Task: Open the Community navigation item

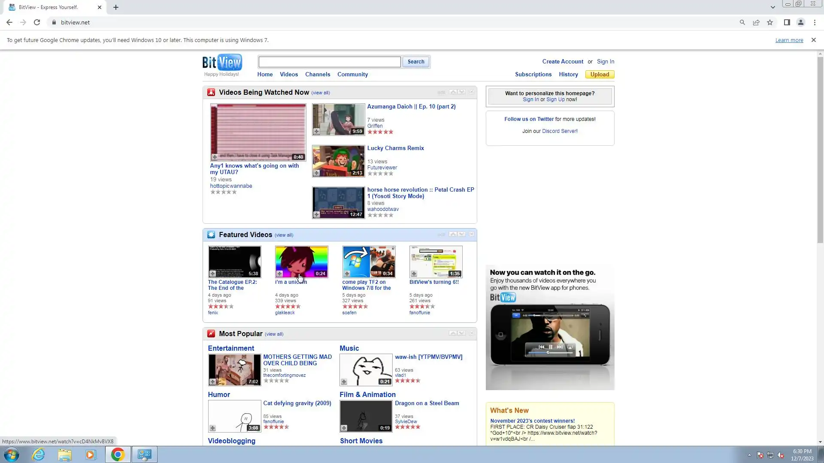Action: point(352,74)
